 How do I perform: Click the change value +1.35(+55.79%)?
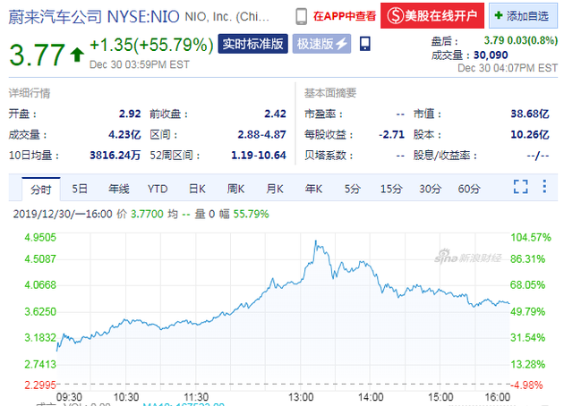(151, 46)
